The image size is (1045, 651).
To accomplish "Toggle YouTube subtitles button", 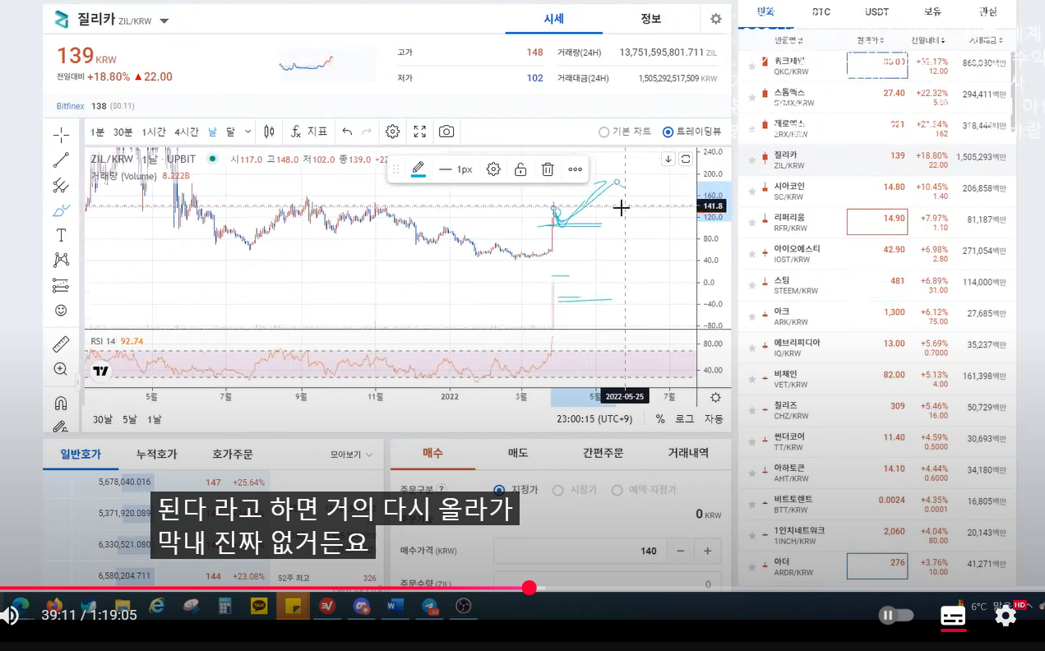I will pyautogui.click(x=953, y=616).
